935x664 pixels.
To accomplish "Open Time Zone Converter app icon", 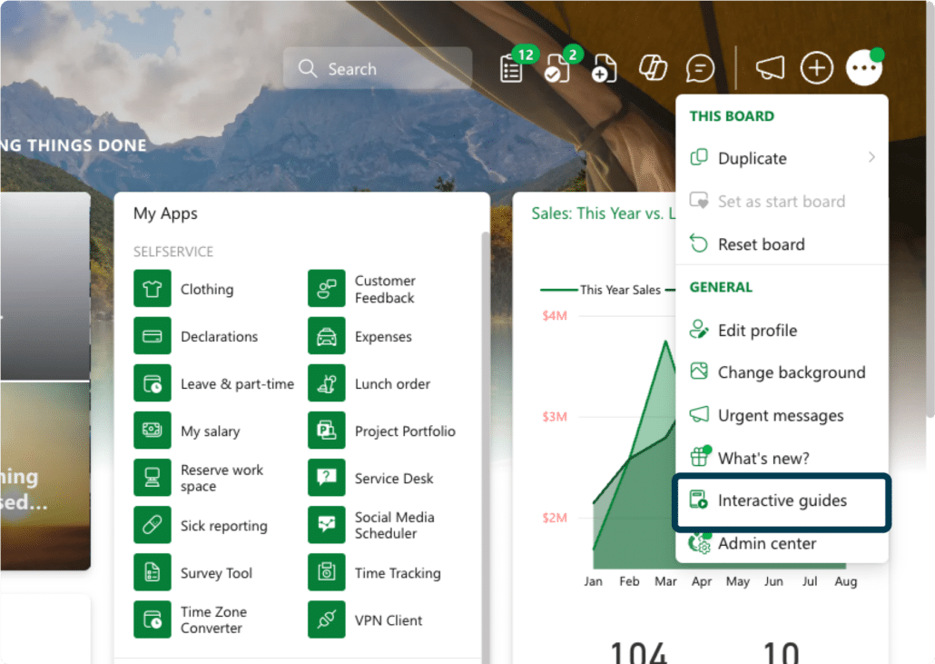I will [153, 619].
